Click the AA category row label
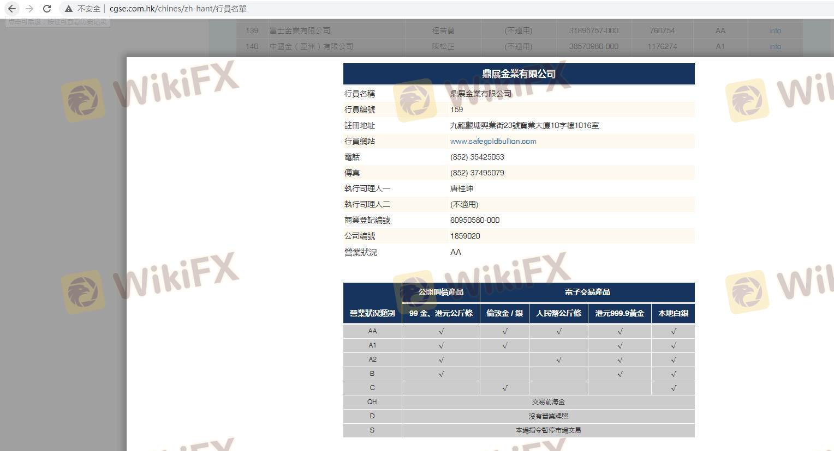The image size is (834, 451). [x=372, y=331]
